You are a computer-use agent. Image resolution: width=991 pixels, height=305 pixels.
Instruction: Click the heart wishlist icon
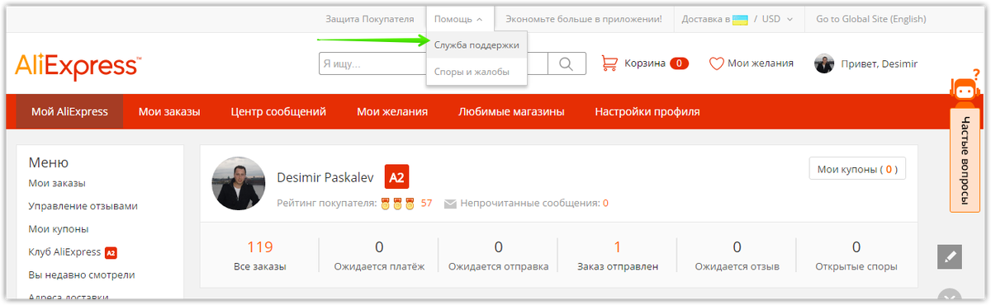pyautogui.click(x=717, y=63)
